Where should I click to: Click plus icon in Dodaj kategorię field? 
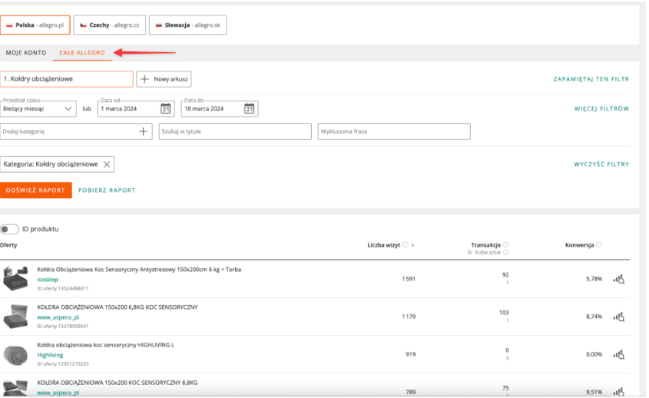tap(143, 131)
